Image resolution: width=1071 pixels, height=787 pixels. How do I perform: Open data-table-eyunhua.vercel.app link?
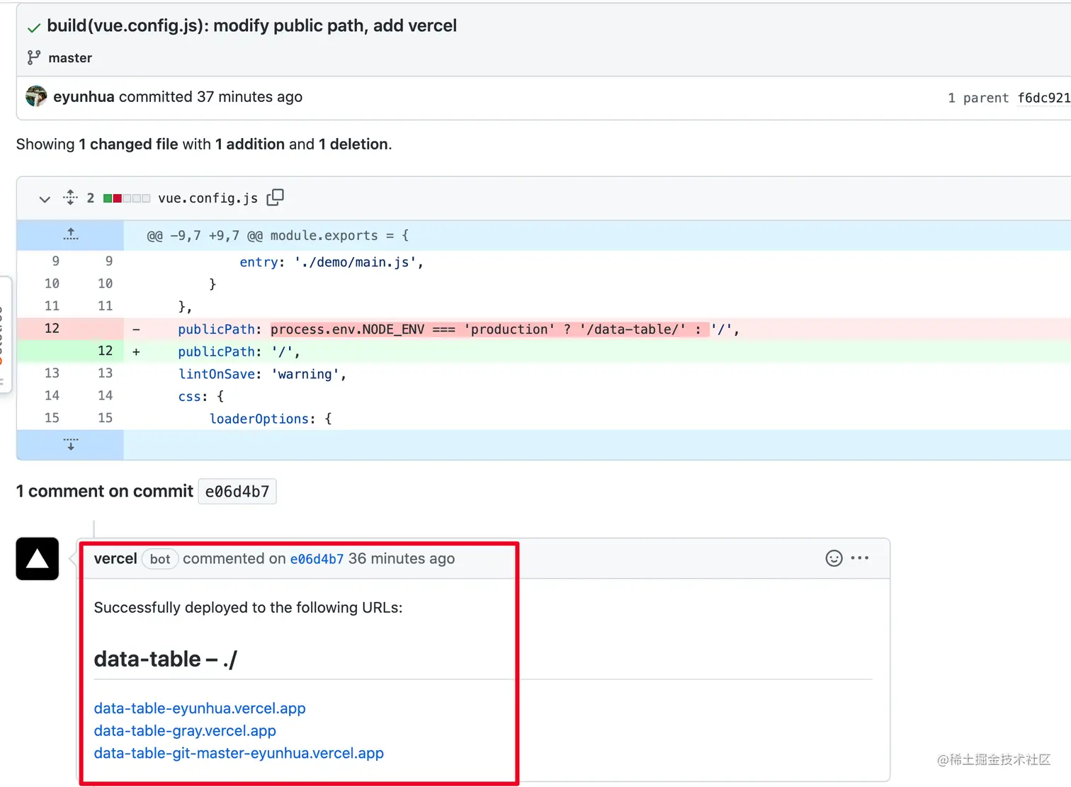tap(200, 708)
